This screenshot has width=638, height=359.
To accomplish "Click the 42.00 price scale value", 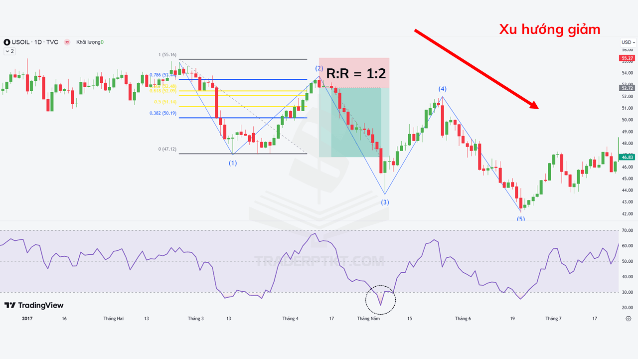I will click(x=627, y=214).
